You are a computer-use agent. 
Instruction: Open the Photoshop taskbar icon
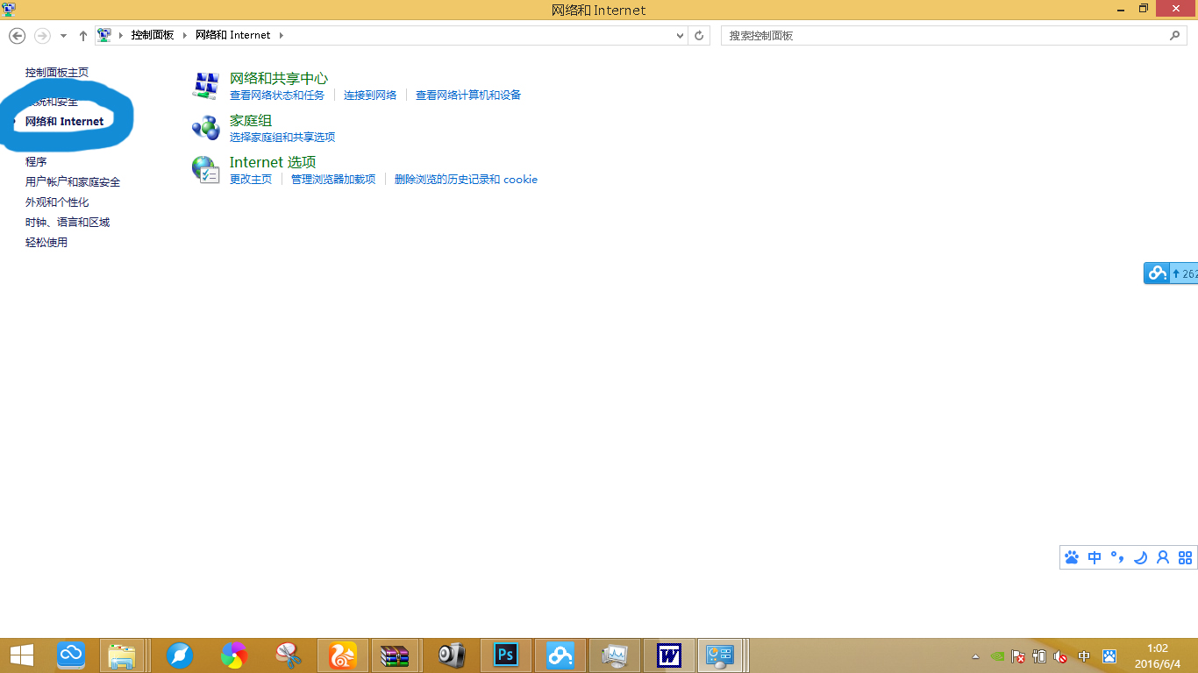click(504, 655)
